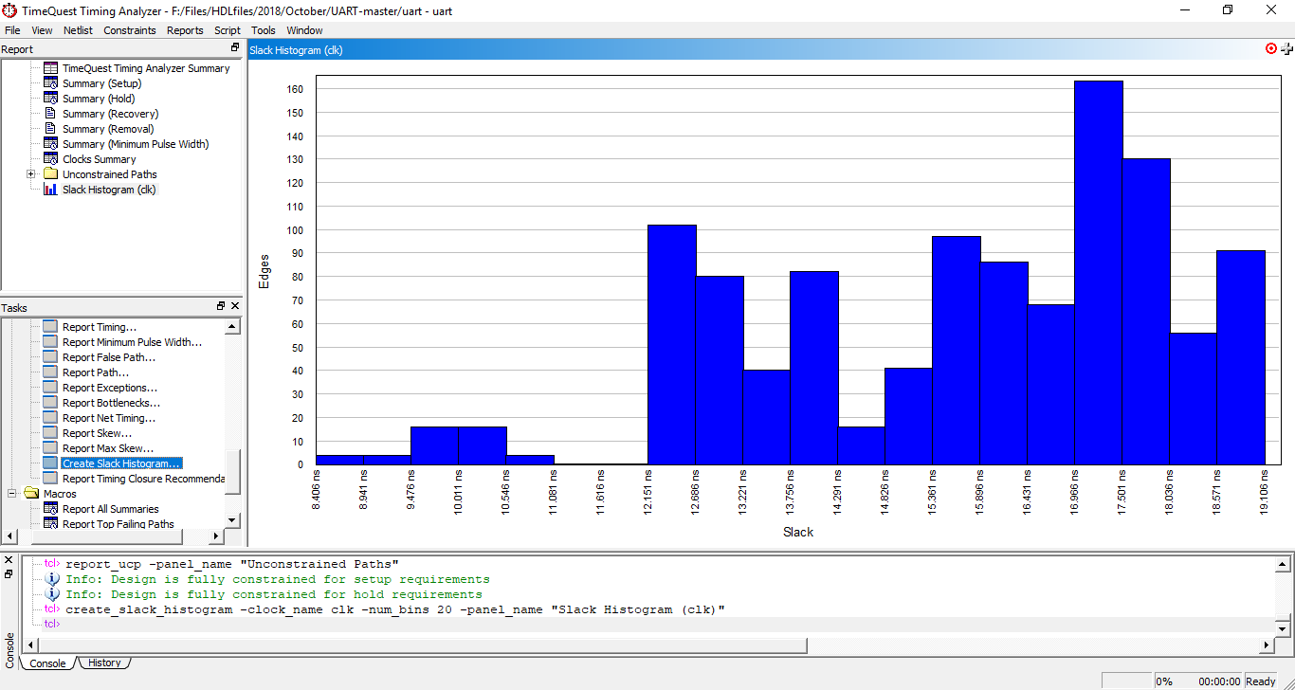Click the red target icon in histogram header
1295x690 pixels.
pyautogui.click(x=1271, y=48)
